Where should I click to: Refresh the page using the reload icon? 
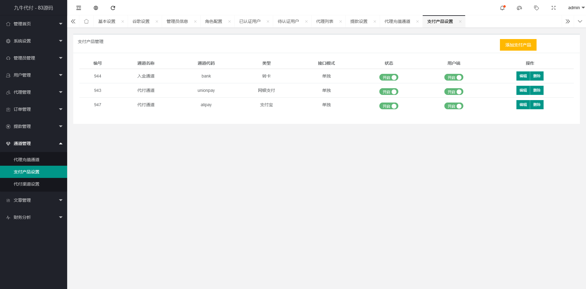[x=113, y=8]
